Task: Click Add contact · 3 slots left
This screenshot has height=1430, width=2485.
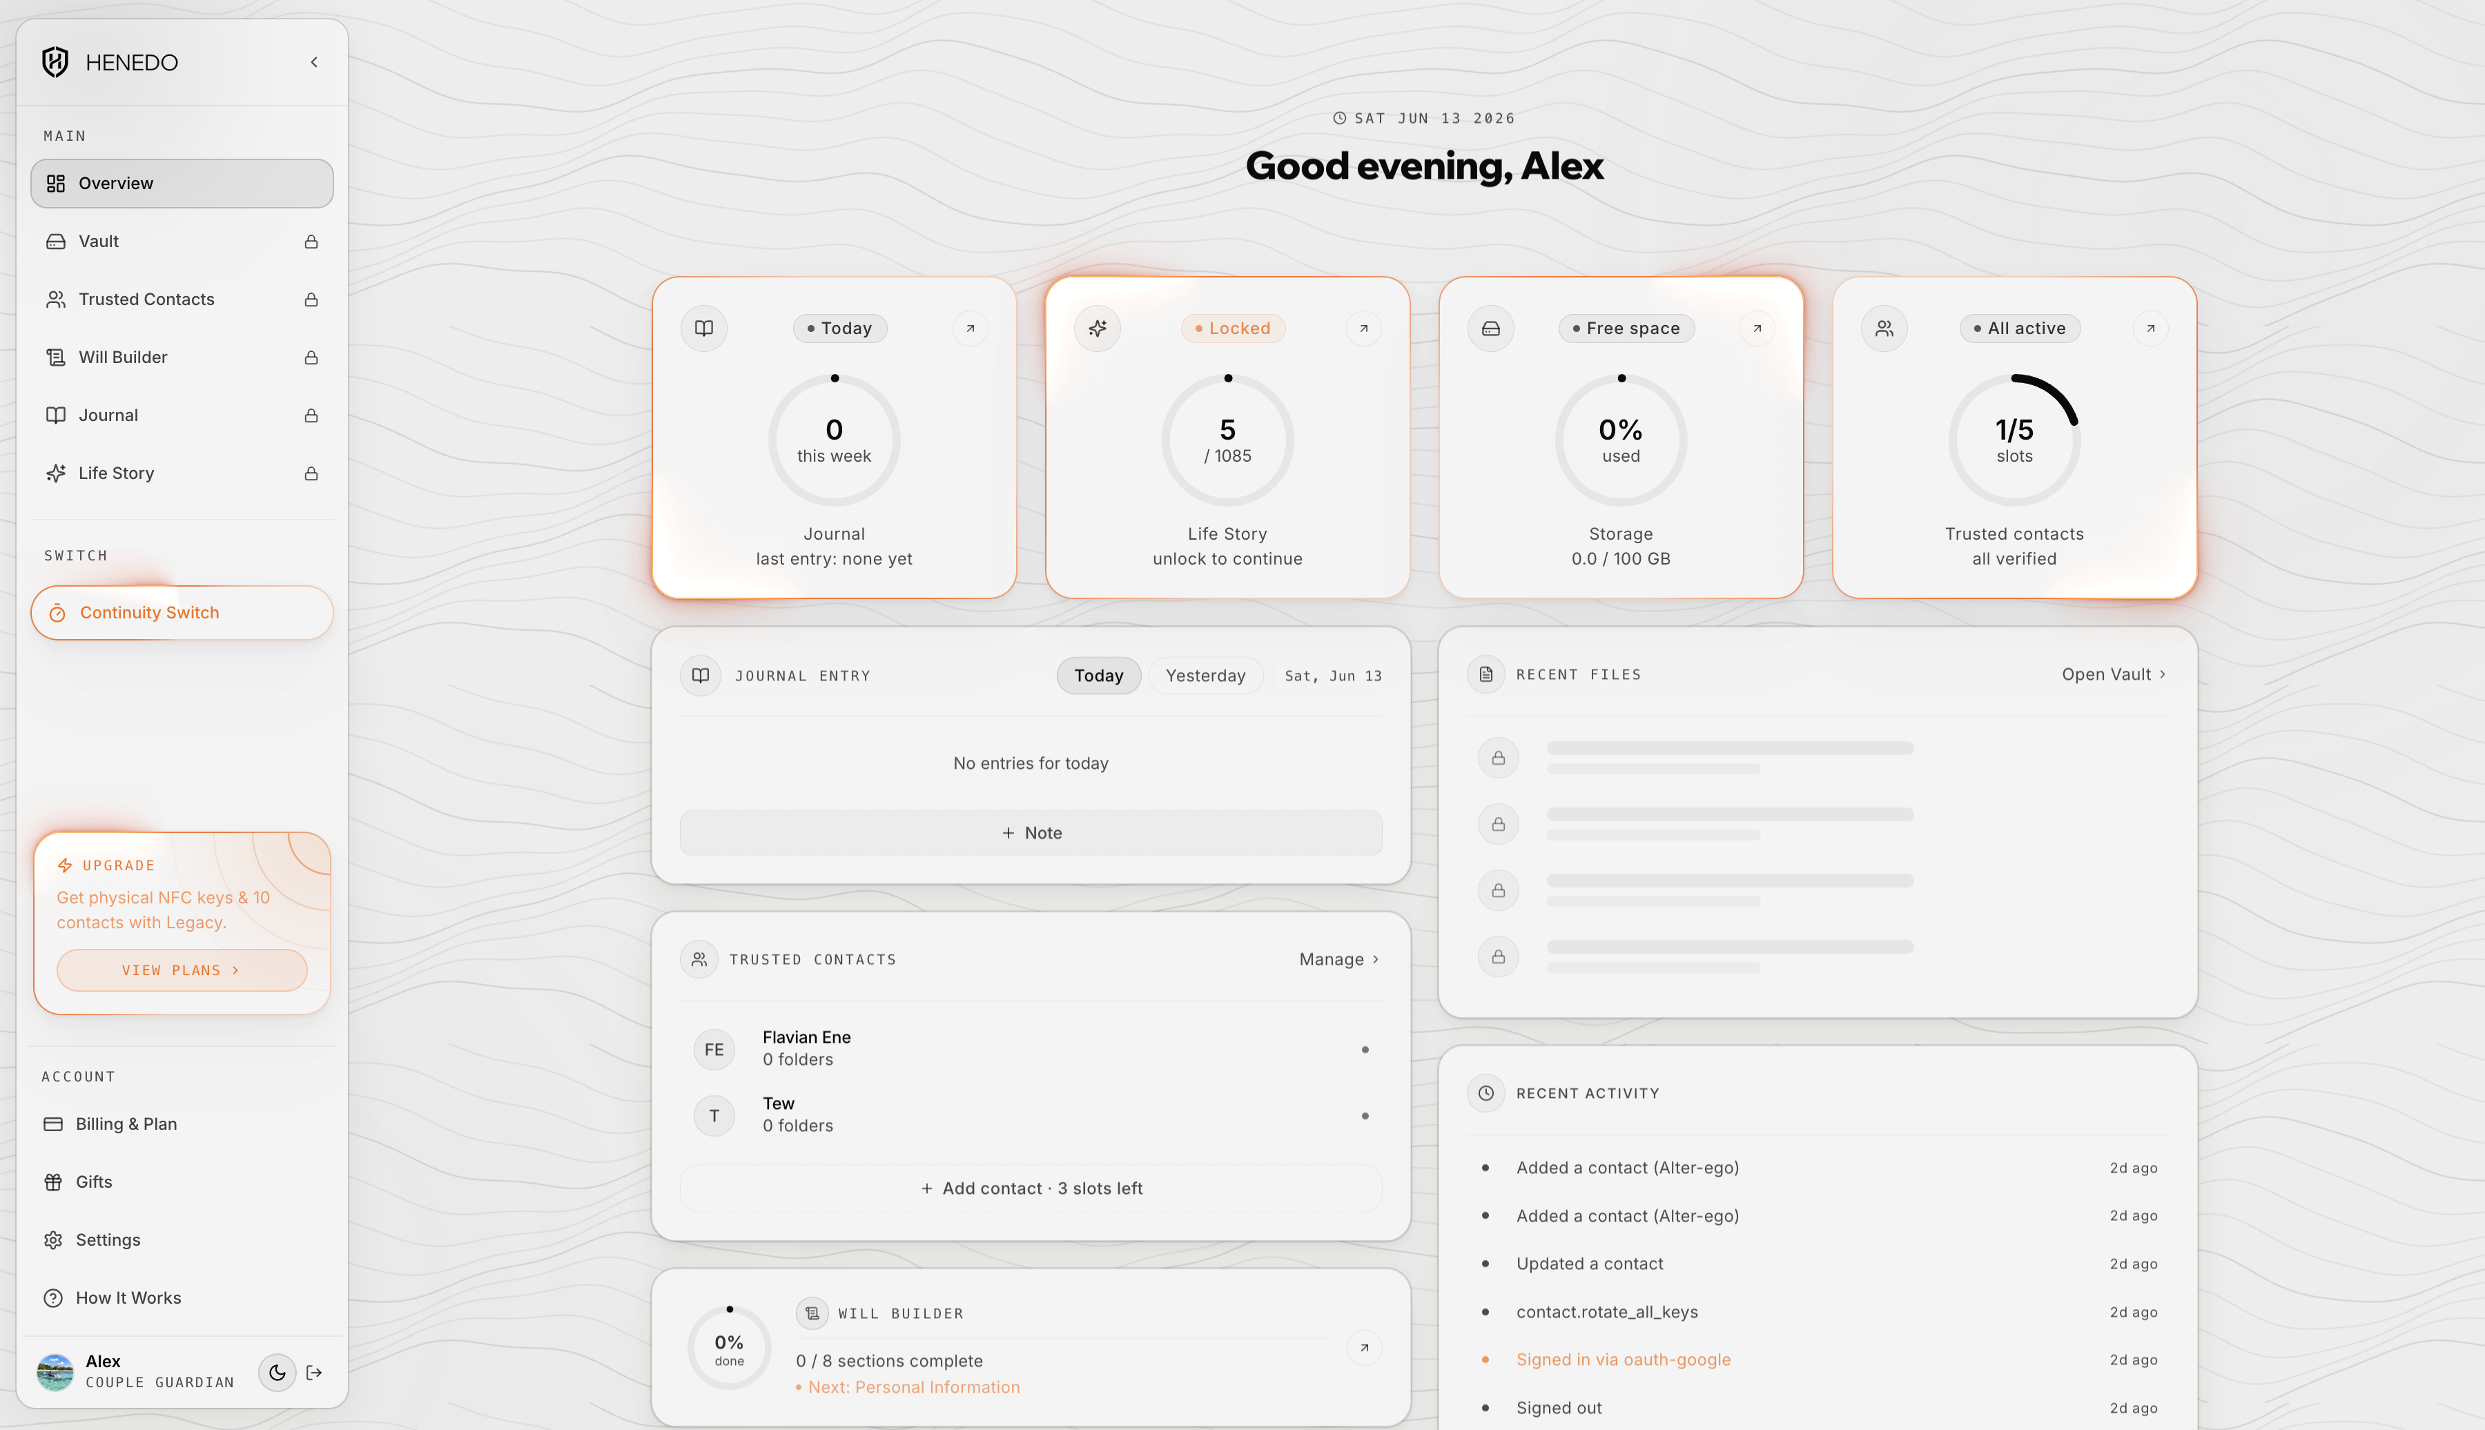Action: (x=1031, y=1189)
